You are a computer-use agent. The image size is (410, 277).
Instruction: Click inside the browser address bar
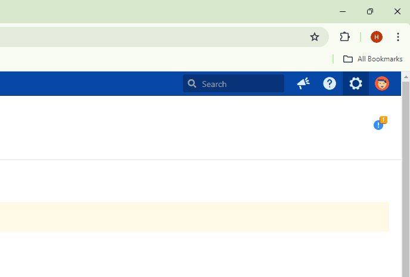(x=149, y=37)
